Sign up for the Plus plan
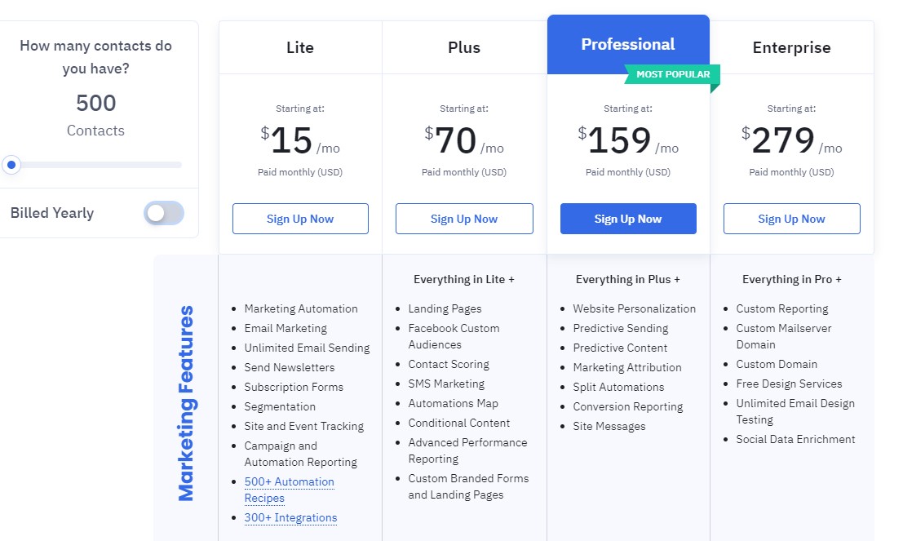Image resolution: width=903 pixels, height=541 pixels. click(x=464, y=219)
